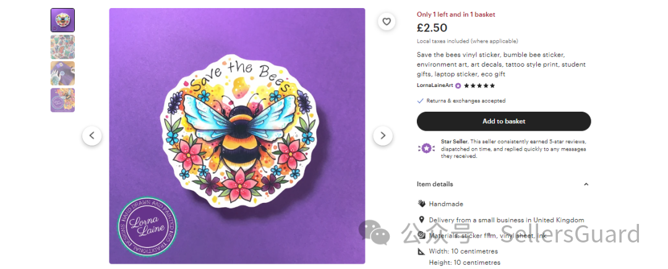
Task: Select the second thumbnail with sticker collection
Action: tap(62, 47)
